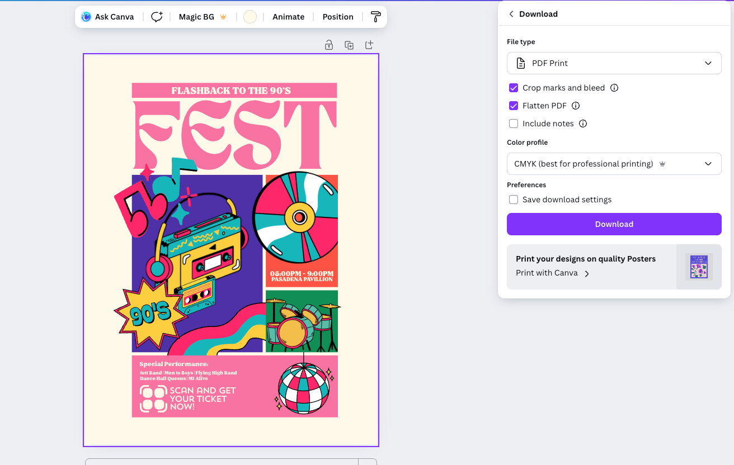The image size is (734, 465).
Task: Open the File type dropdown showing PDF Print
Action: (x=614, y=63)
